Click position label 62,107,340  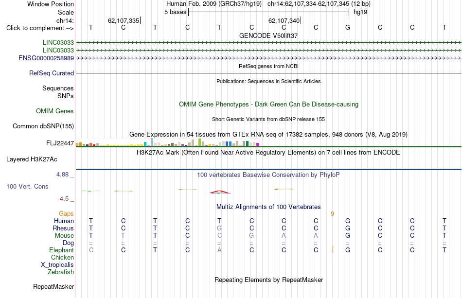pyautogui.click(x=284, y=20)
